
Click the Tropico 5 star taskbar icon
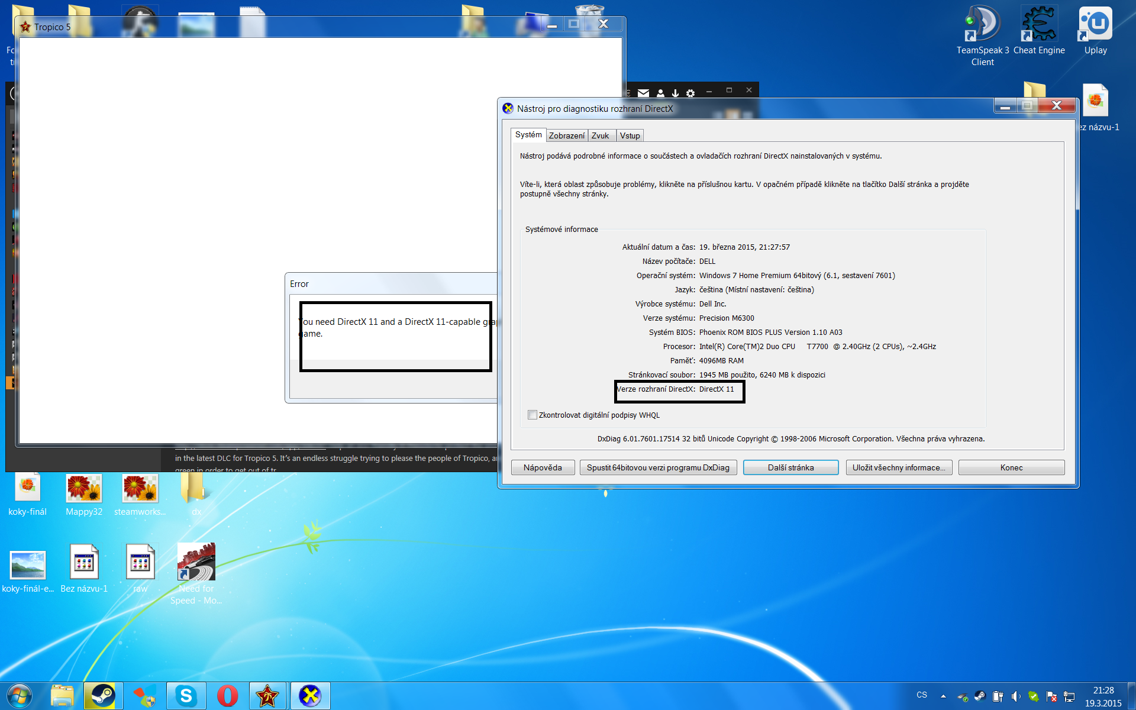pyautogui.click(x=267, y=696)
